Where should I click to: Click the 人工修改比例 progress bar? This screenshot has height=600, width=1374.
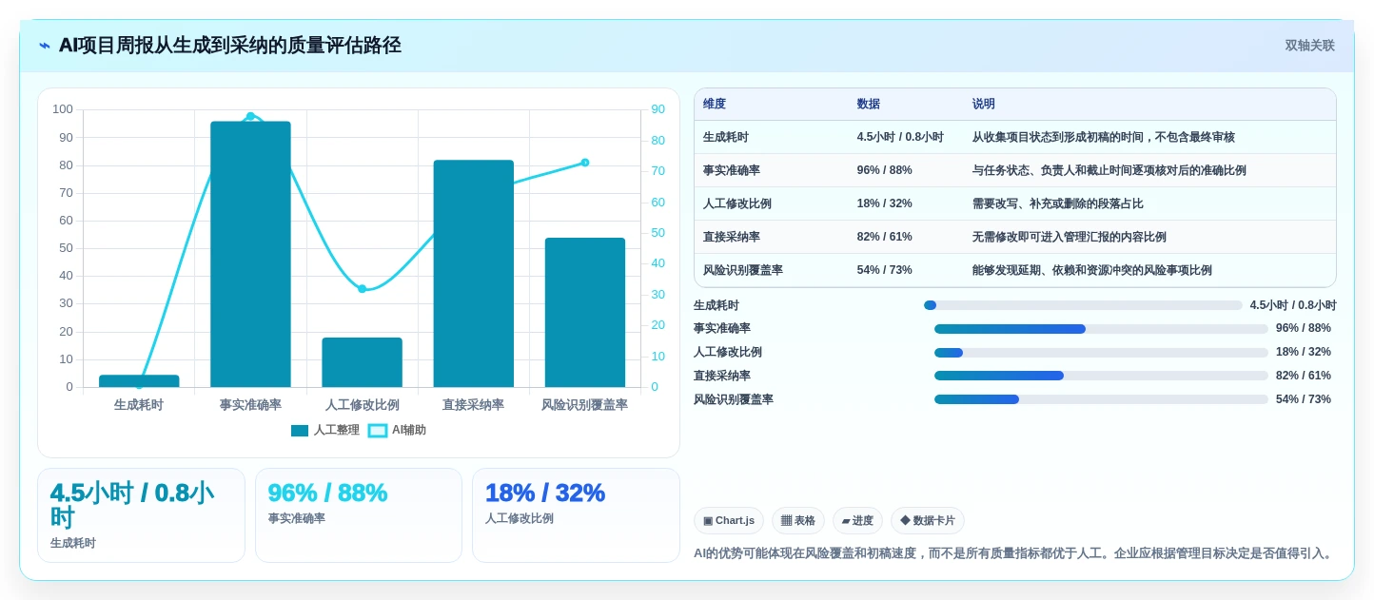click(1101, 353)
